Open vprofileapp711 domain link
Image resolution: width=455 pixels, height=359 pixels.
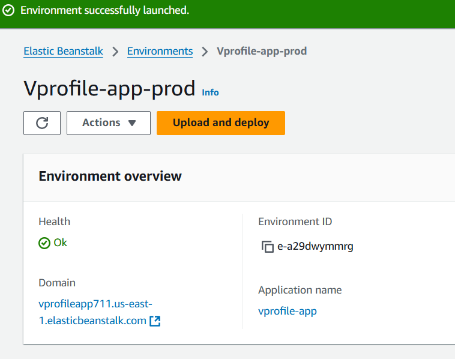(x=95, y=312)
